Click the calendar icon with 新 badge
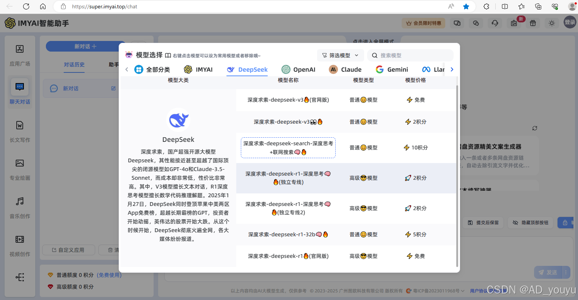 pos(514,23)
